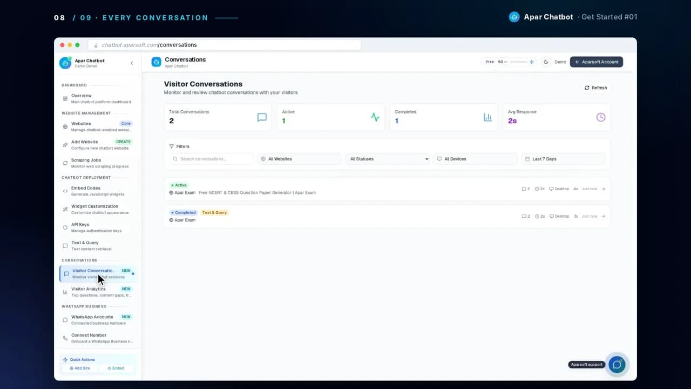Open Embed Codes section
The image size is (691, 389).
click(97, 191)
